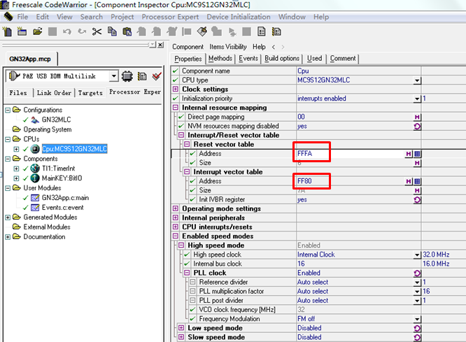This screenshot has width=466, height=342.
Task: Open the Processor Expert menu
Action: (x=170, y=17)
